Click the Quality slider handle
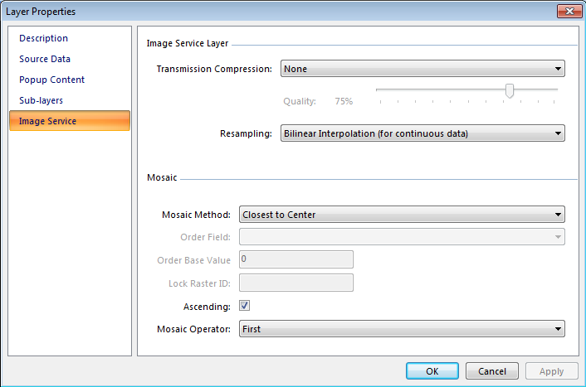 pos(510,90)
